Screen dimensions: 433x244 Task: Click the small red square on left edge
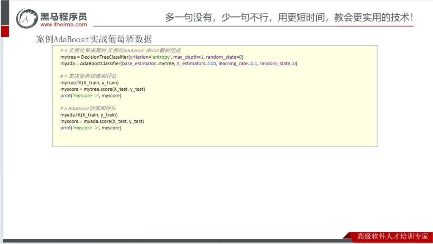click(5, 31)
